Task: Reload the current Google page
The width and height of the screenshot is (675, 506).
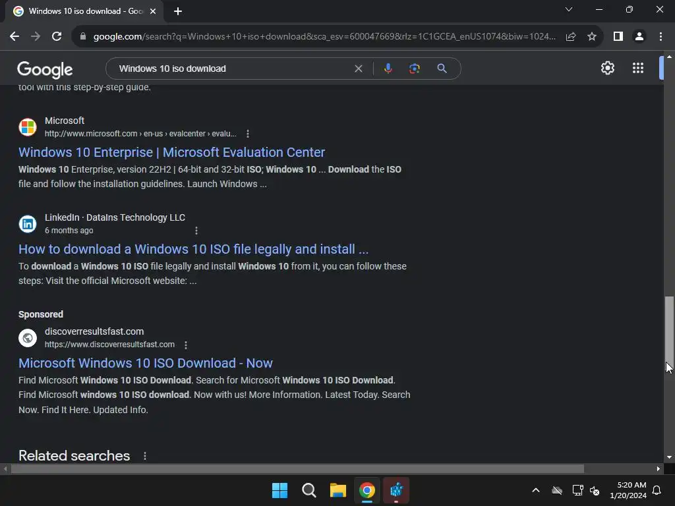Action: point(57,37)
